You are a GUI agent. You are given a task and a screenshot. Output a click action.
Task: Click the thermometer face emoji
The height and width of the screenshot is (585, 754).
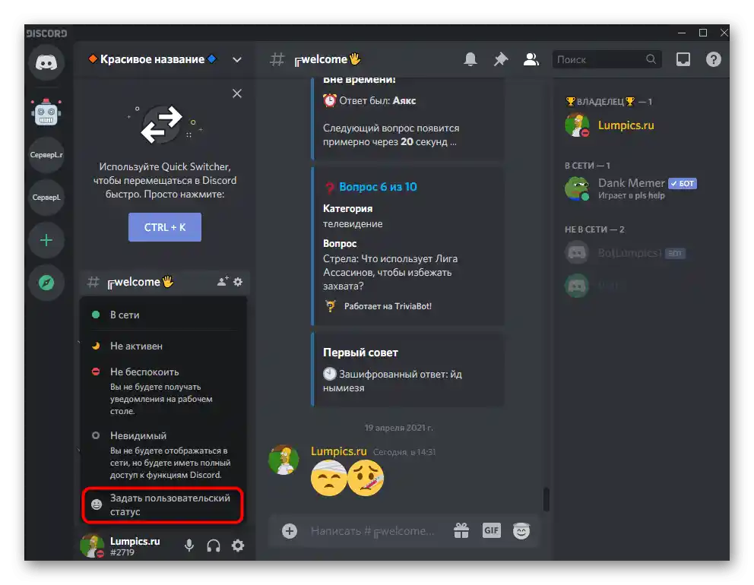click(x=366, y=478)
